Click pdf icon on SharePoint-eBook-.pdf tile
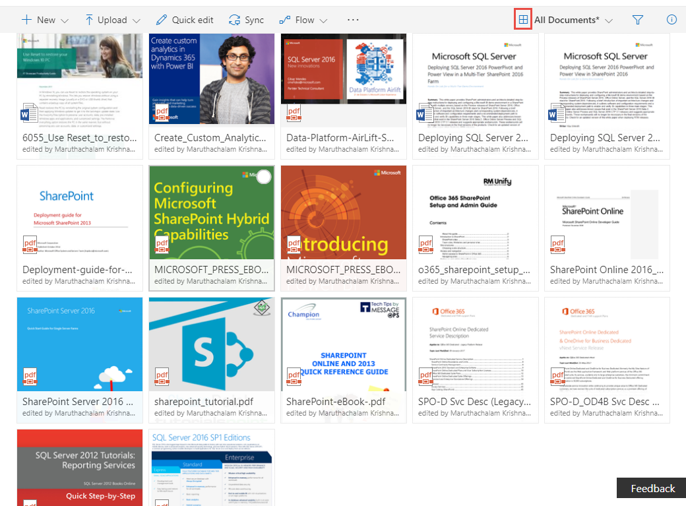 (x=294, y=377)
